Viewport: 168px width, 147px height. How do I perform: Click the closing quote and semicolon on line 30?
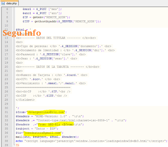[17, 108]
